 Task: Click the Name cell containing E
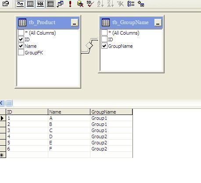pyautogui.click(x=69, y=143)
